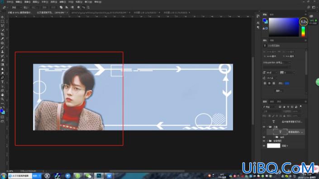Select the Brush tool in the toolbox
Viewport: 319px width, 179px height.
pos(2,47)
